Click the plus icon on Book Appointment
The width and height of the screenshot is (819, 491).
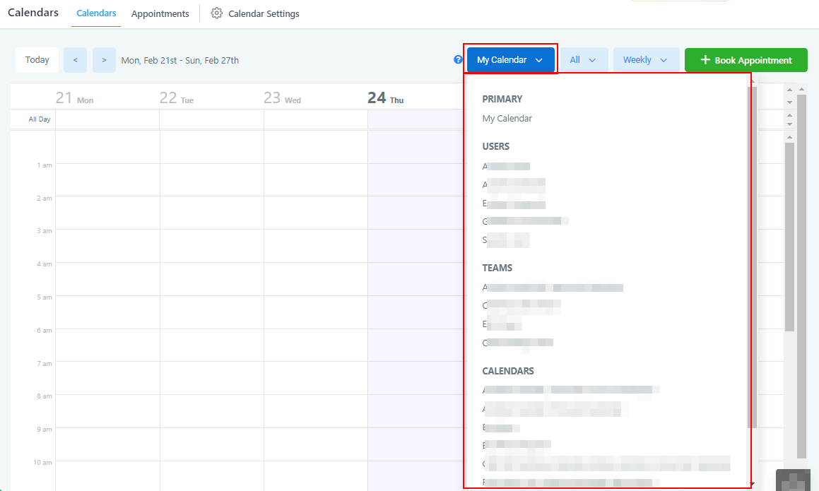click(705, 60)
